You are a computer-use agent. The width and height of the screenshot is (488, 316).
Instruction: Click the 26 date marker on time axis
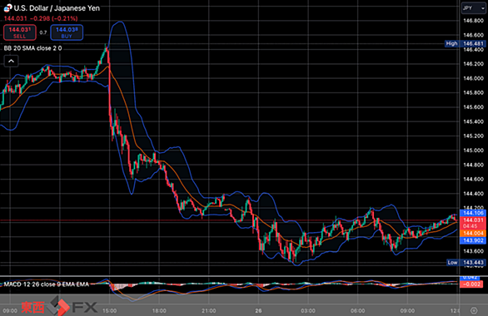click(258, 310)
